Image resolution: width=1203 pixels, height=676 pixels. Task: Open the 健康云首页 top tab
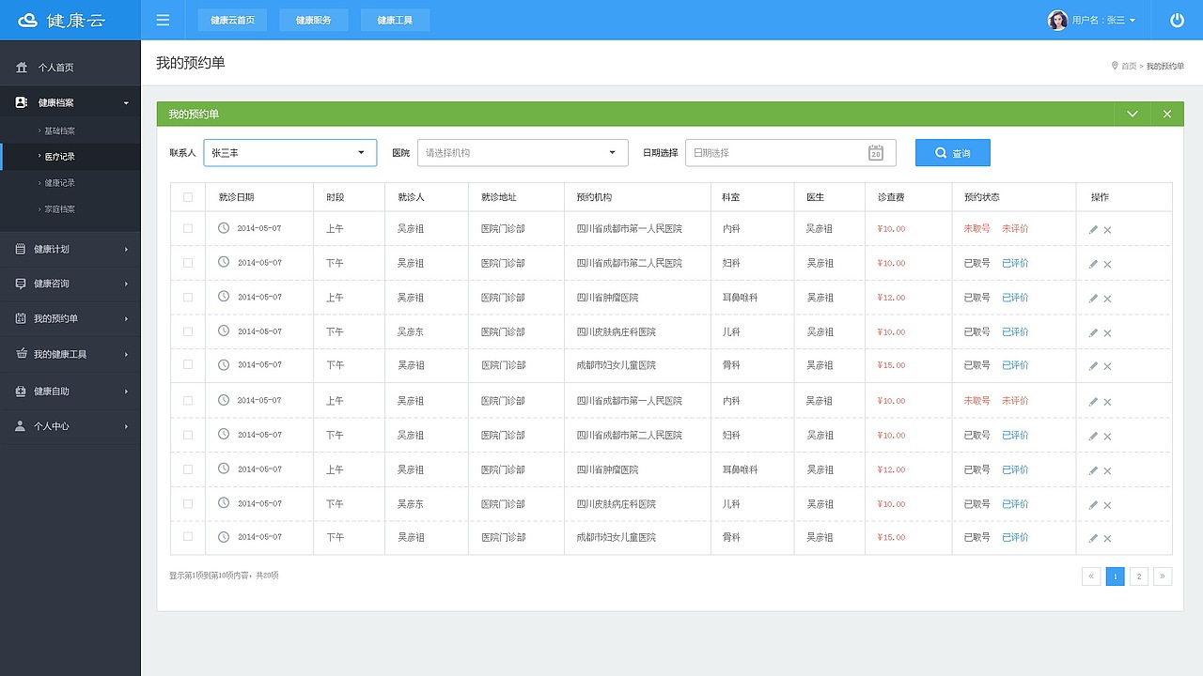[x=232, y=20]
